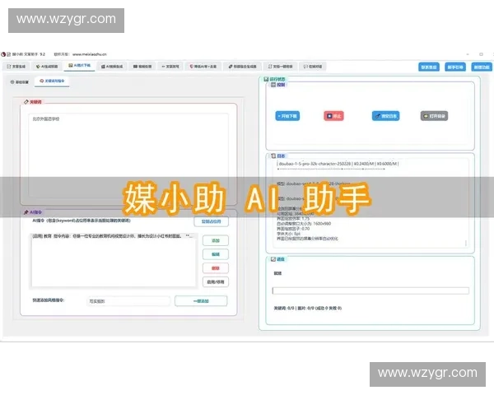Click the 进度 section checkbox icon
494x395 pixels.
tap(273, 259)
